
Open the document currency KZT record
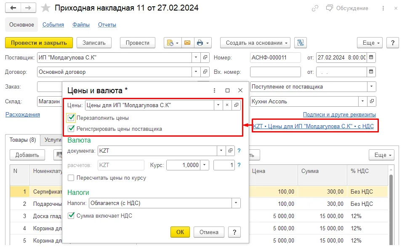[230, 151]
